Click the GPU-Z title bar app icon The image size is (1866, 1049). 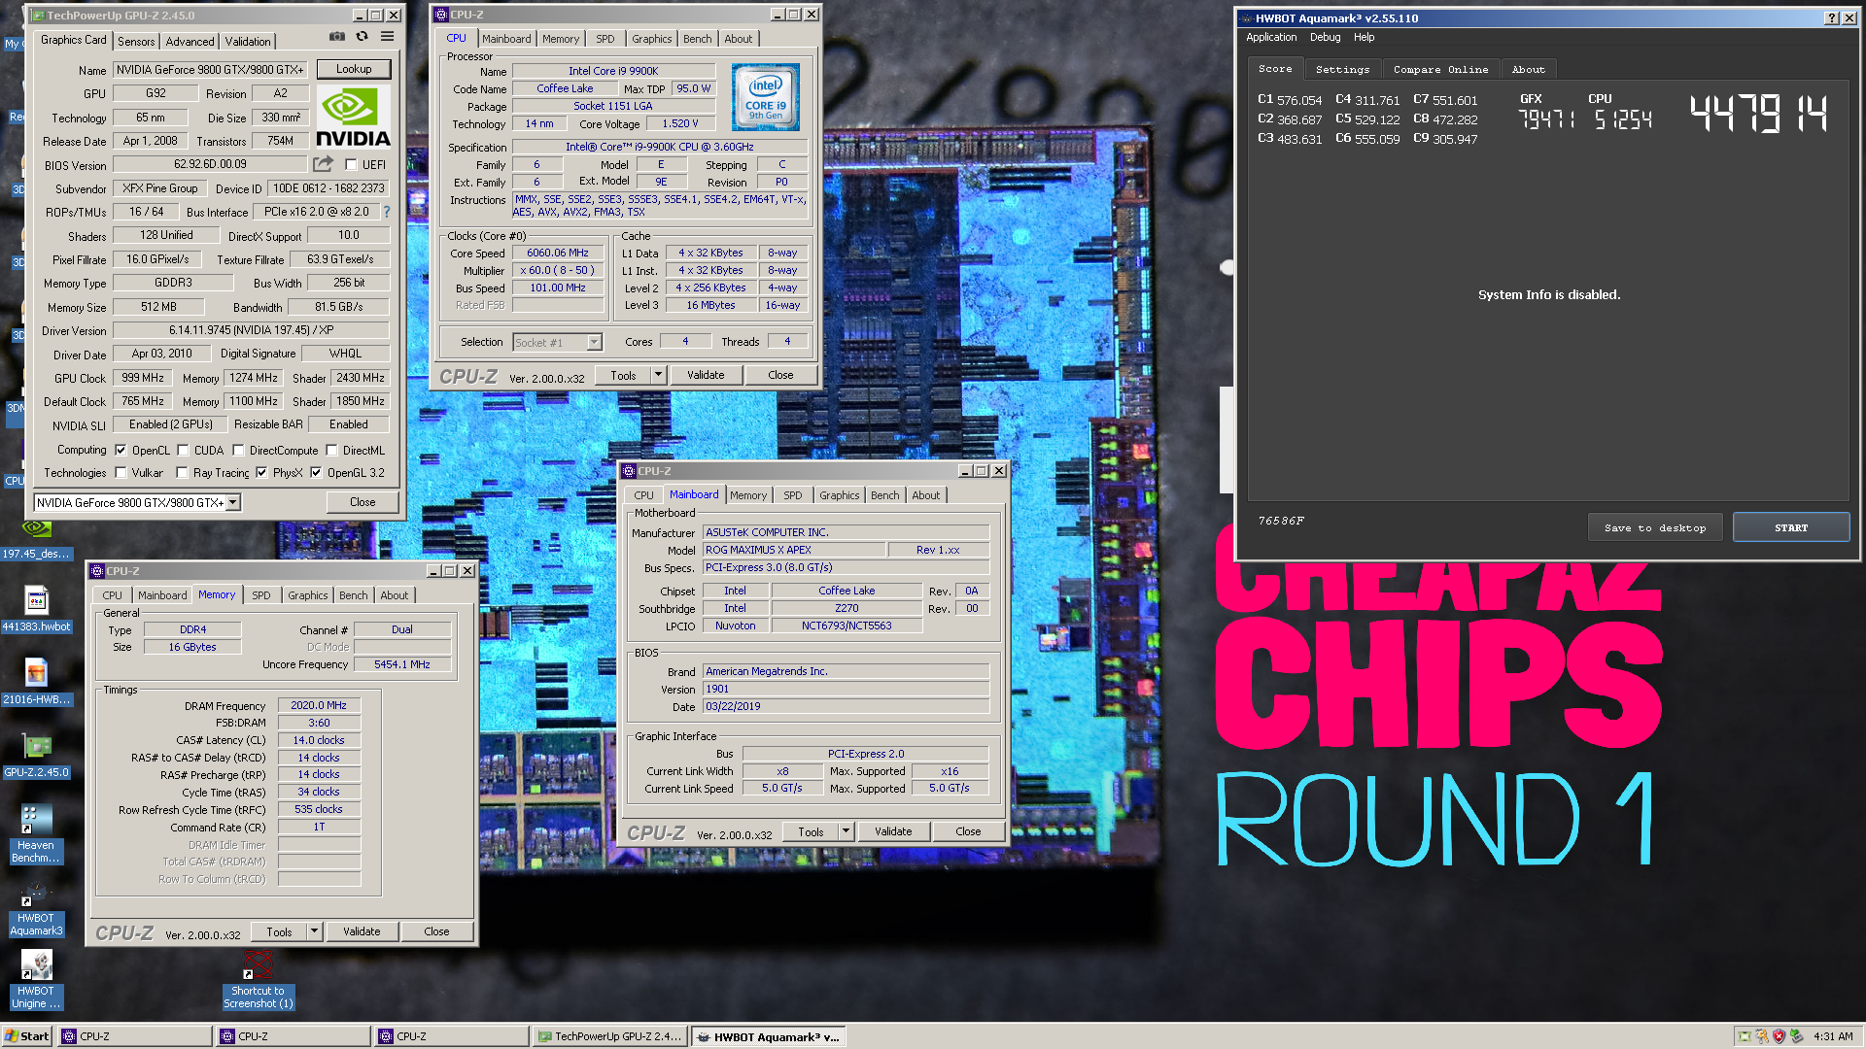[38, 16]
